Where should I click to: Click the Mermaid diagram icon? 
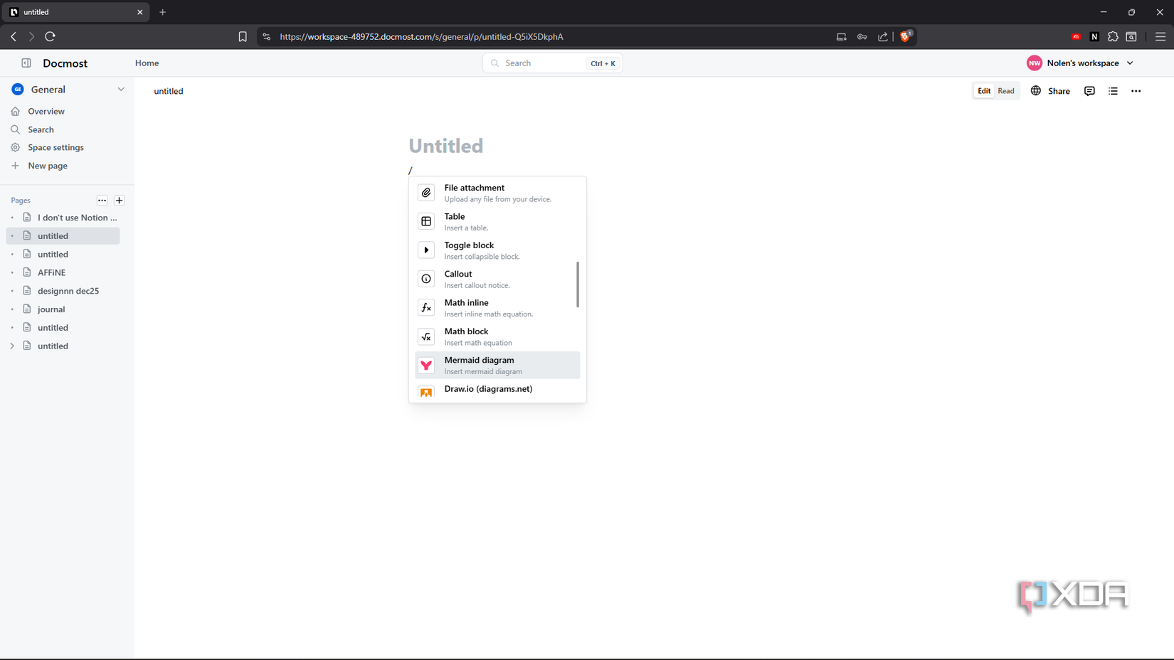point(426,365)
